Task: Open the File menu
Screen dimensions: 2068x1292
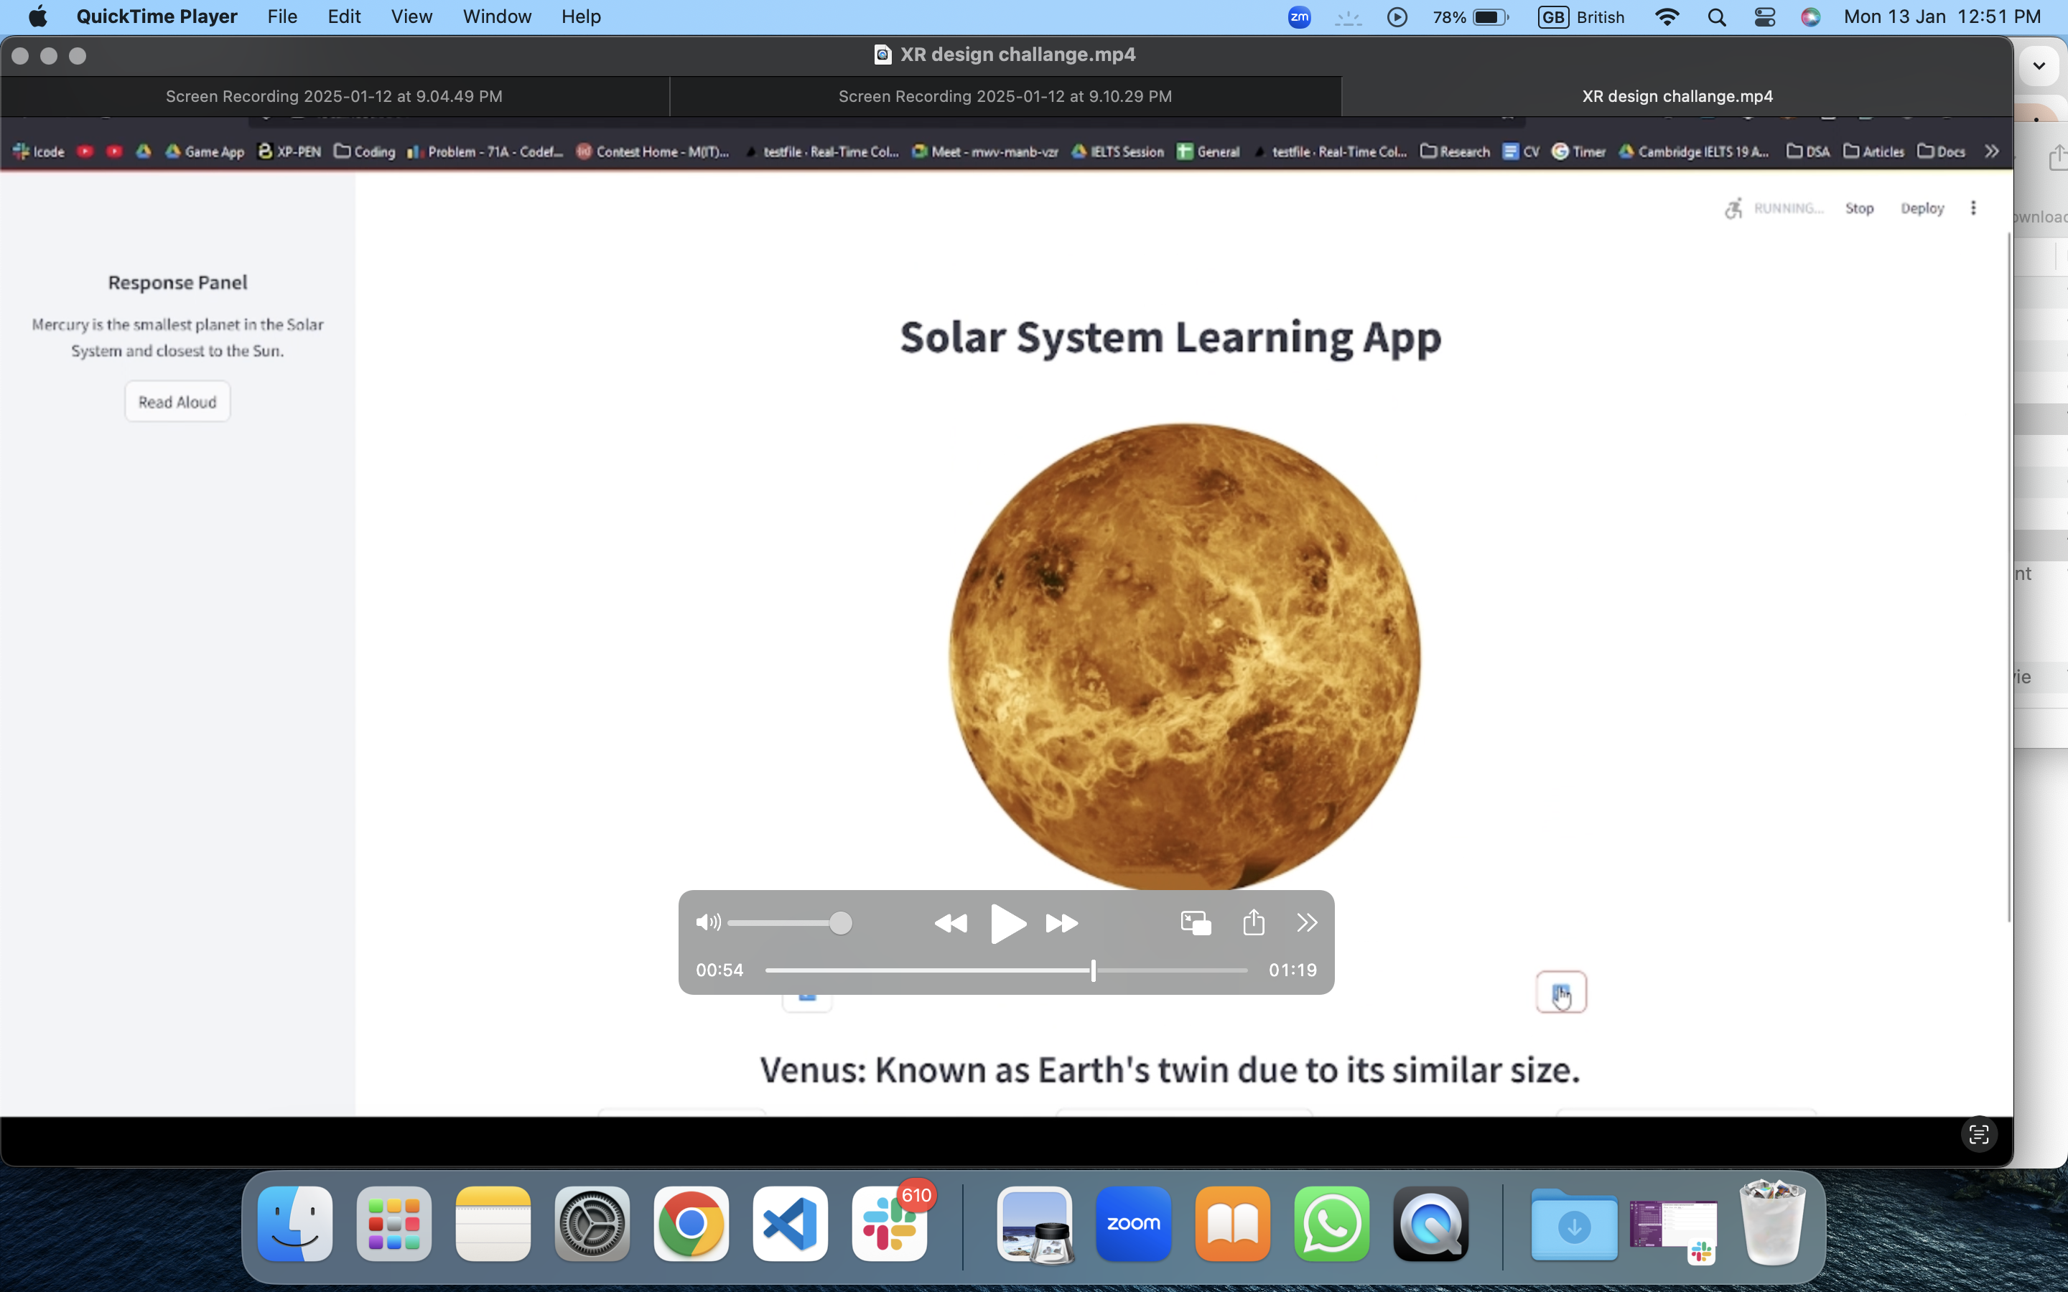Action: coord(282,17)
